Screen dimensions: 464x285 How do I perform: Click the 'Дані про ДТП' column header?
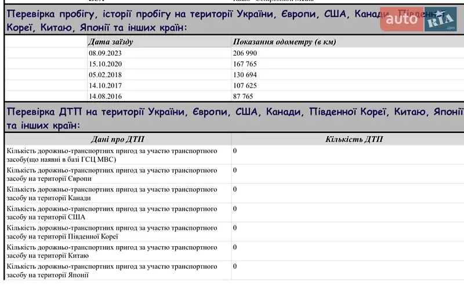[x=118, y=139]
